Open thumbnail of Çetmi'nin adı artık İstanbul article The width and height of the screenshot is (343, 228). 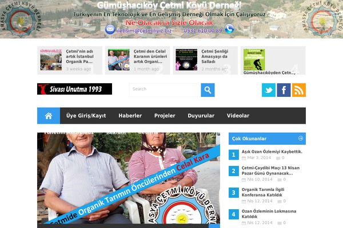click(51, 59)
